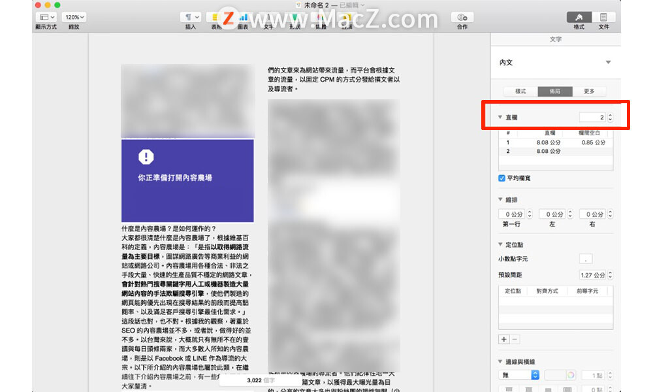
Task: Open the 插入 paragraph insert menu
Action: [x=191, y=17]
